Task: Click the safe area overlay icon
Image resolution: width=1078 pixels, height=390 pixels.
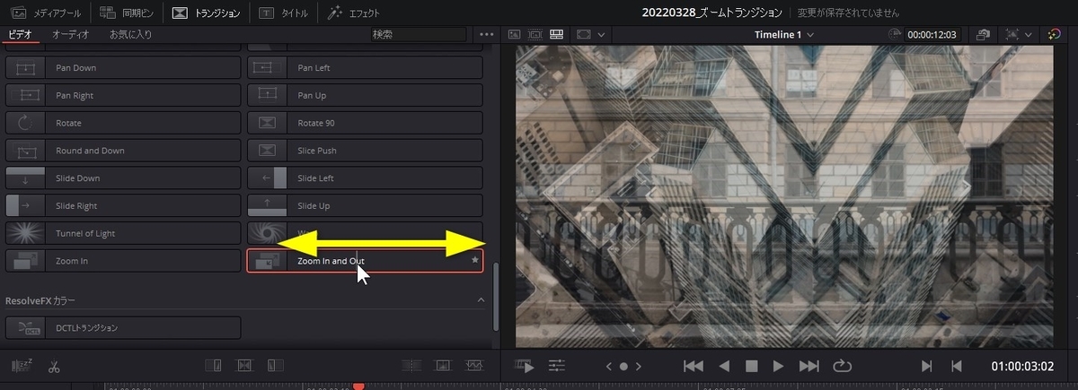Action: pos(1013,34)
